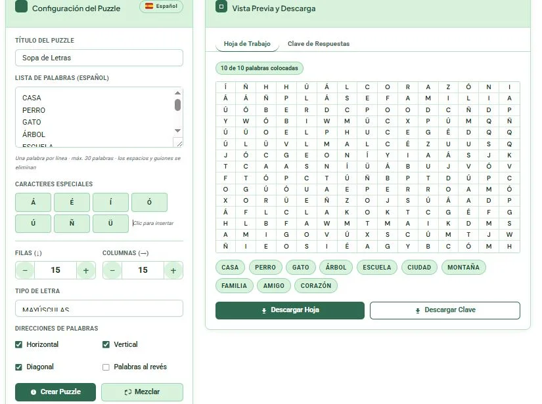
Task: Increase the Columnas count with plus
Action: (173, 270)
